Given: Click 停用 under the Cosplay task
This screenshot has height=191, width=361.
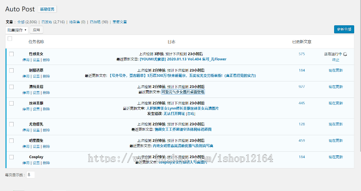Looking at the screenshot, I should coord(26,163).
